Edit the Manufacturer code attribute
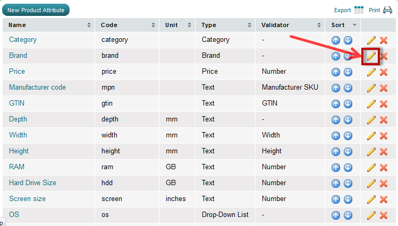 click(371, 88)
